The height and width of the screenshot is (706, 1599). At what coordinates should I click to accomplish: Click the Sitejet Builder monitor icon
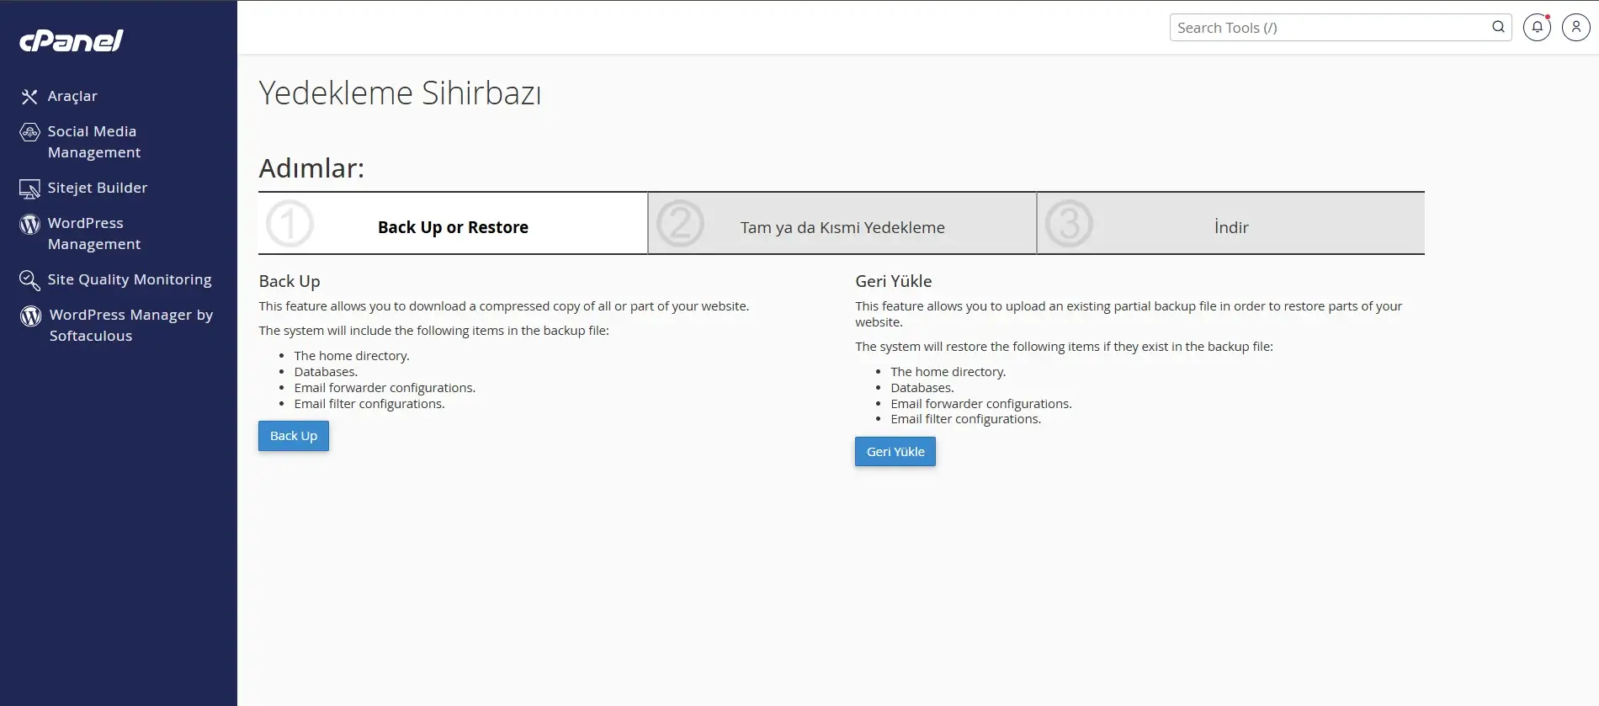click(x=29, y=188)
